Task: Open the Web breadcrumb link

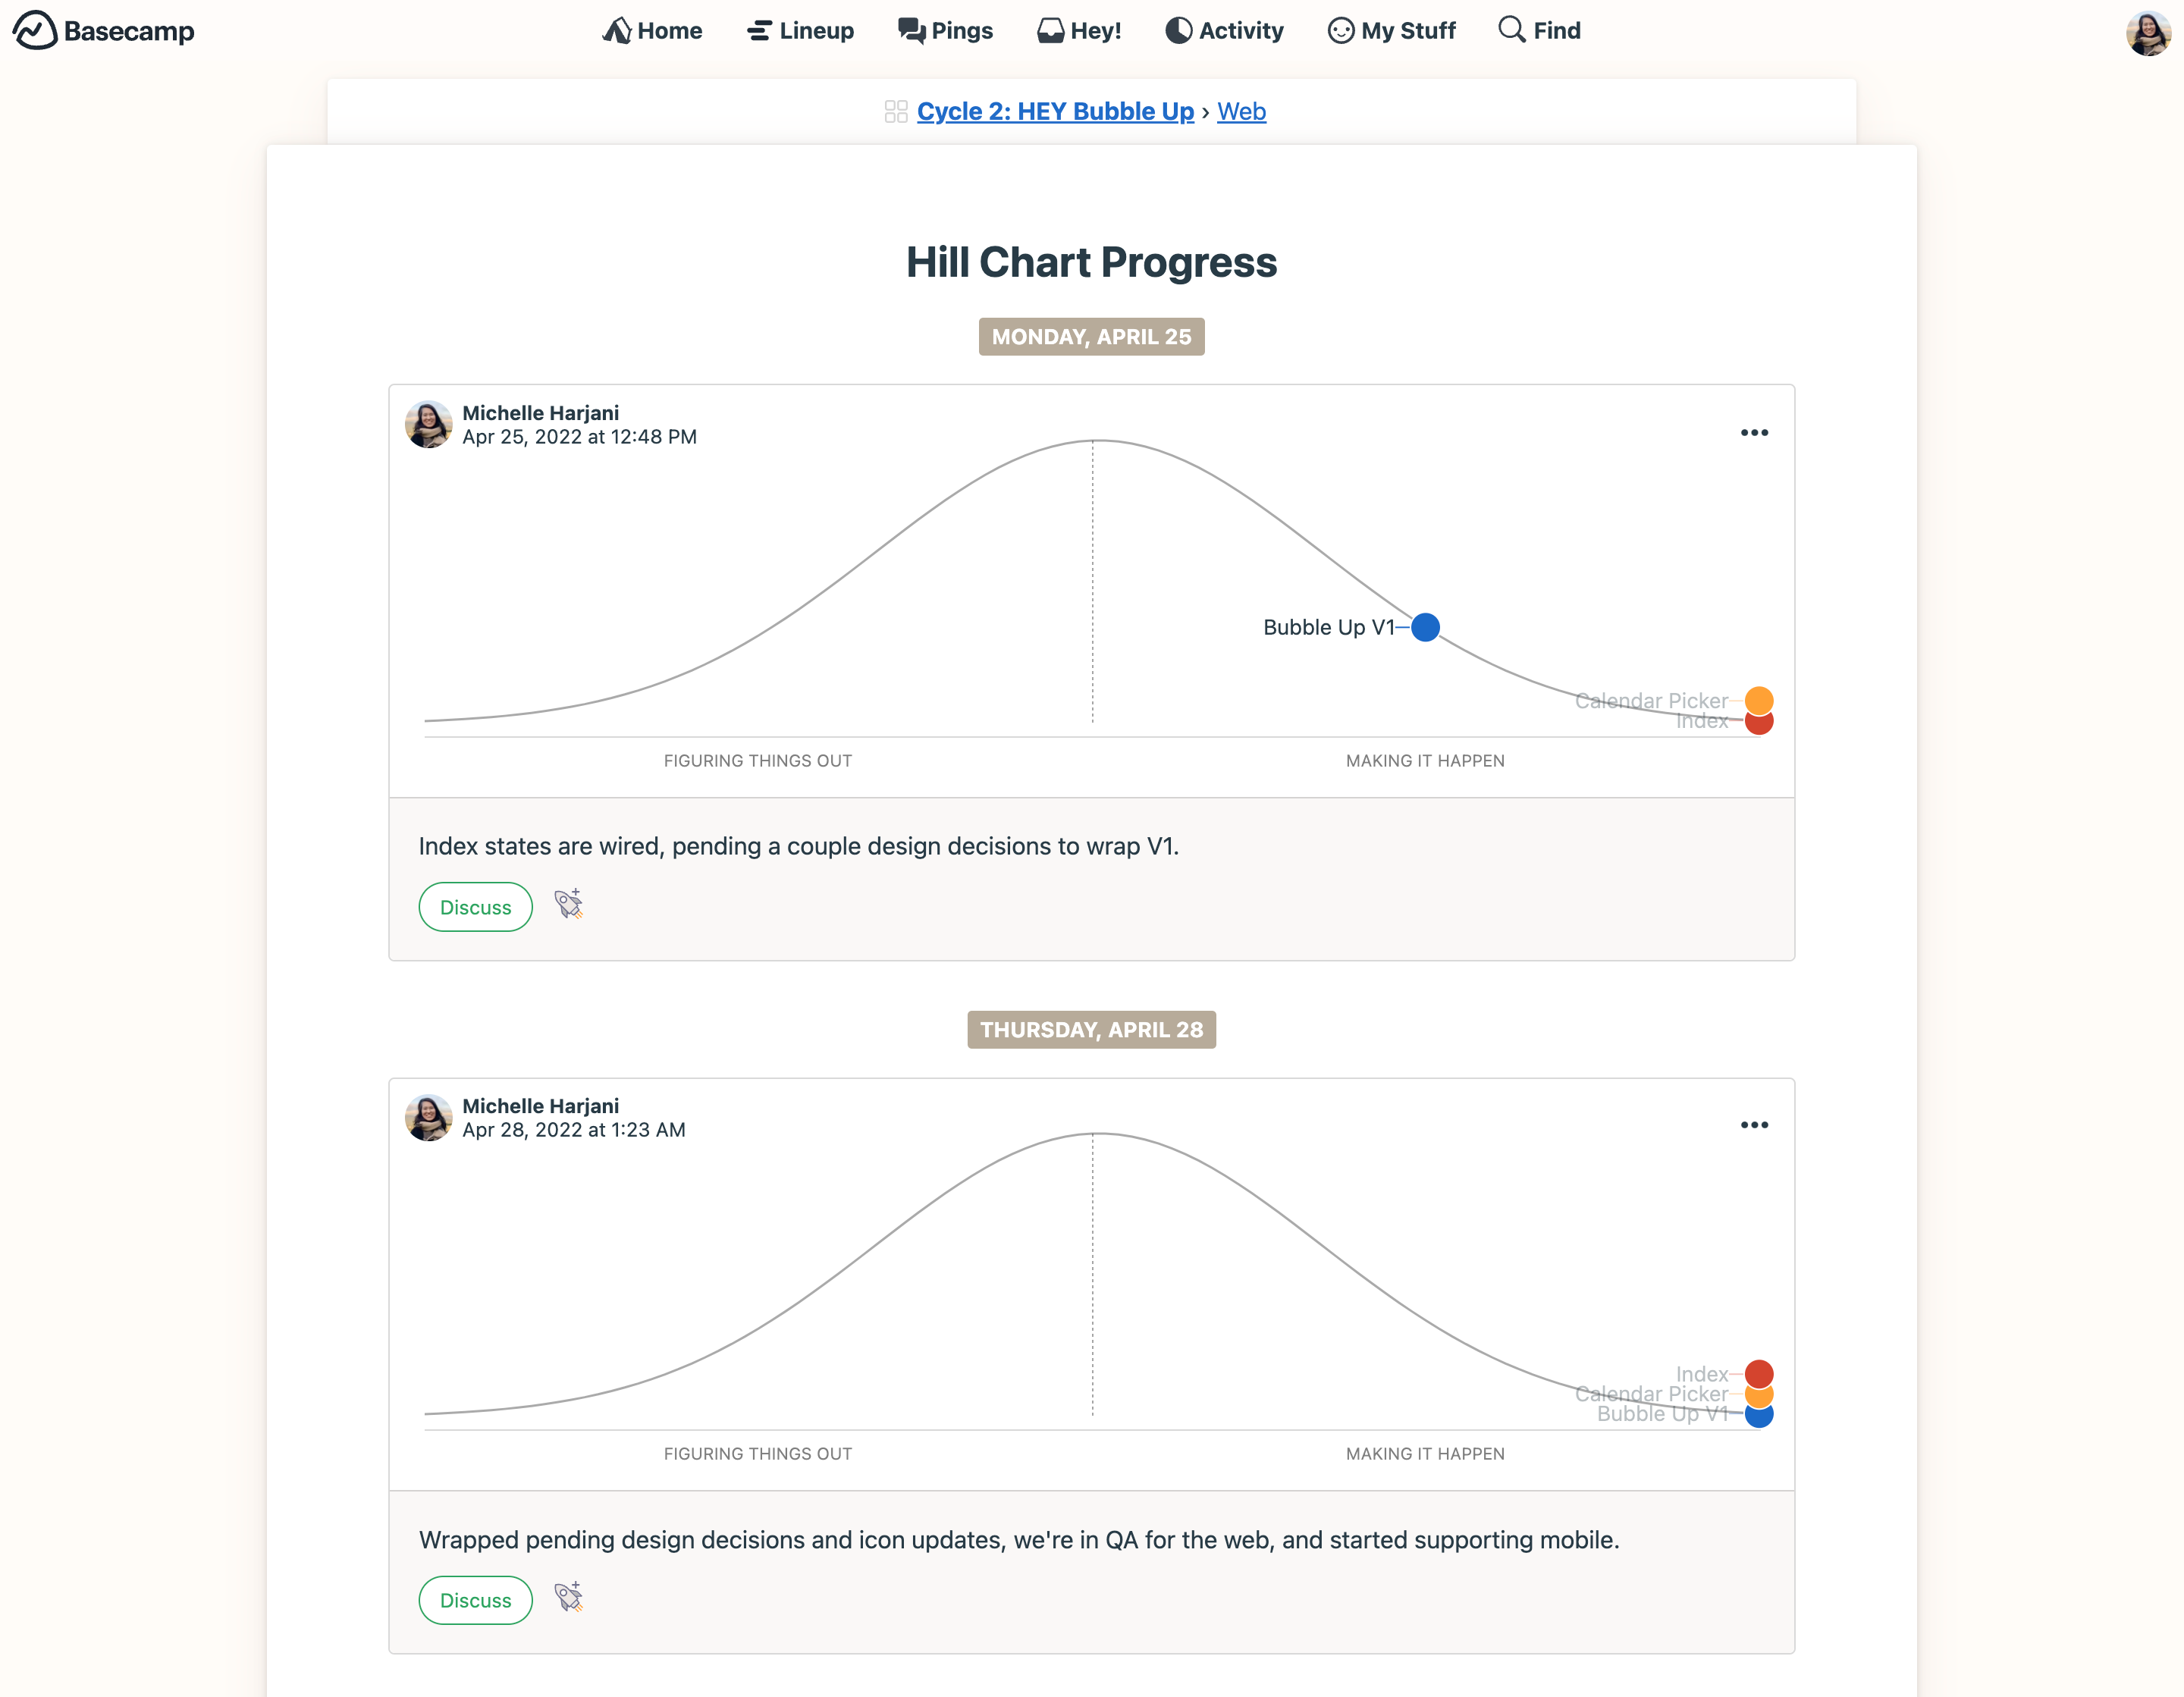Action: tap(1241, 111)
